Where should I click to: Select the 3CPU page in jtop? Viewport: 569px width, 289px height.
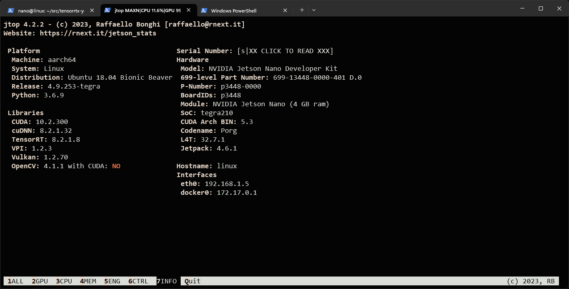coord(64,281)
